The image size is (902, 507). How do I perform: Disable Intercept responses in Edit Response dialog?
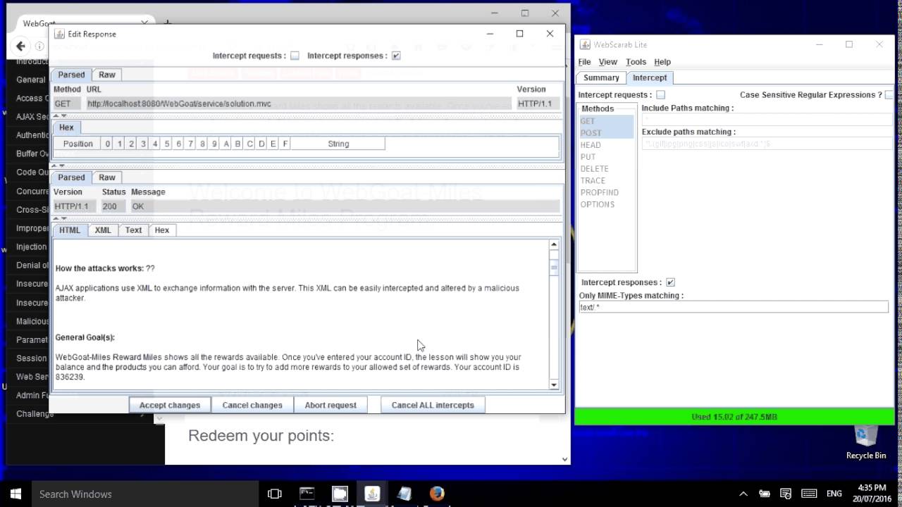396,56
